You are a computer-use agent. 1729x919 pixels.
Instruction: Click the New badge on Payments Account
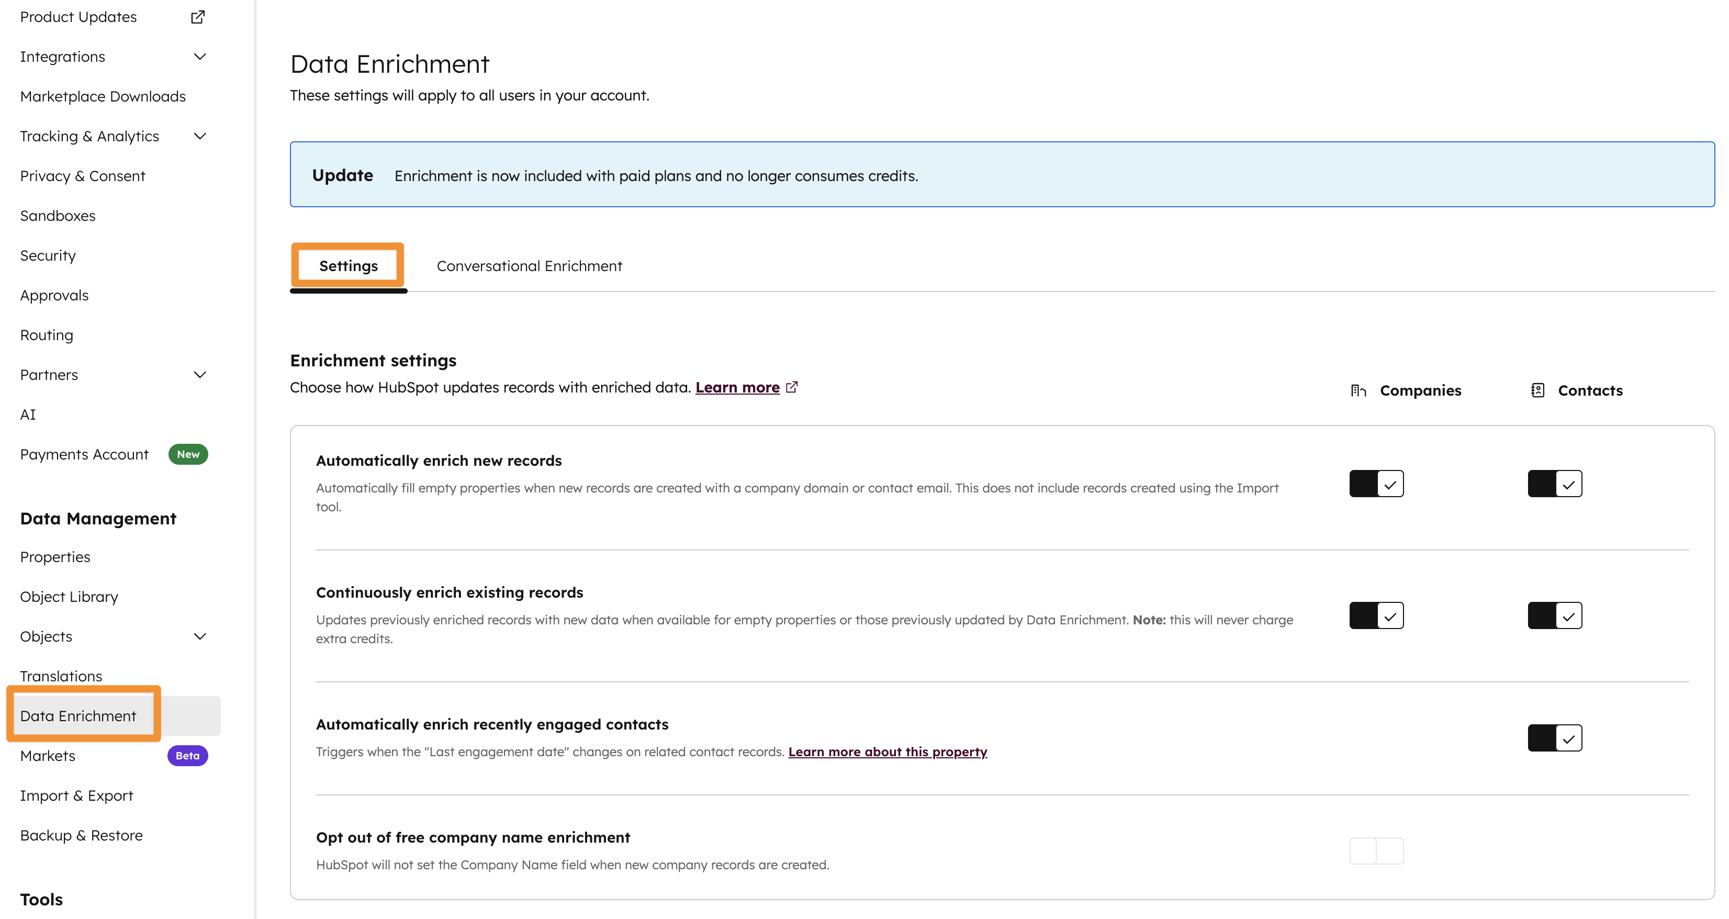click(188, 454)
